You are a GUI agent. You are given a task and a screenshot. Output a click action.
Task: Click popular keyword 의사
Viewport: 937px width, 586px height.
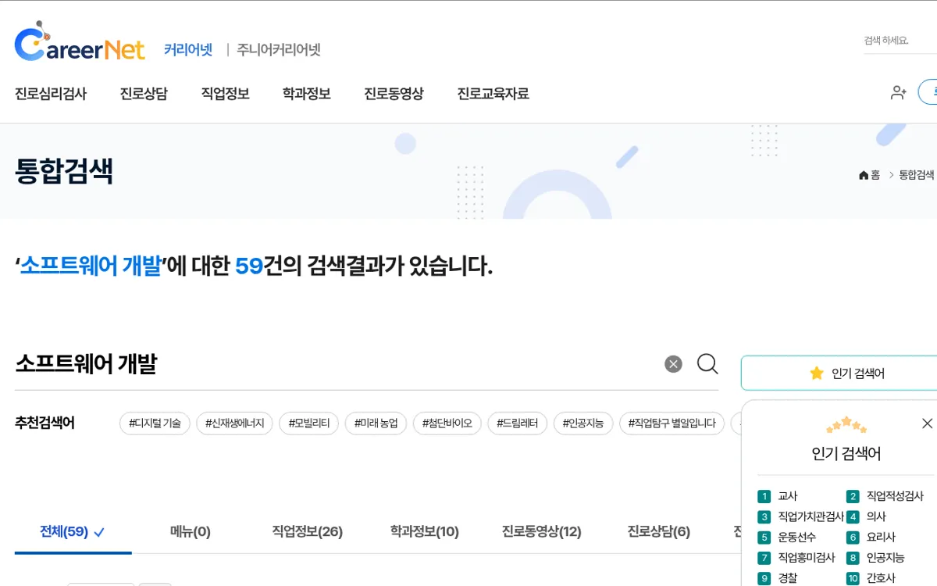point(876,516)
